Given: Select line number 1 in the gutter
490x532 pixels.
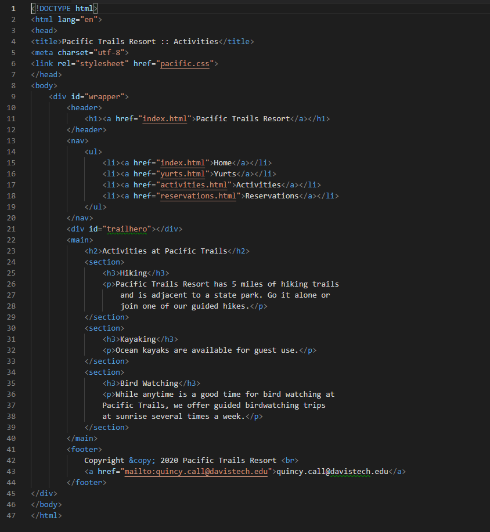Looking at the screenshot, I should click(x=13, y=9).
